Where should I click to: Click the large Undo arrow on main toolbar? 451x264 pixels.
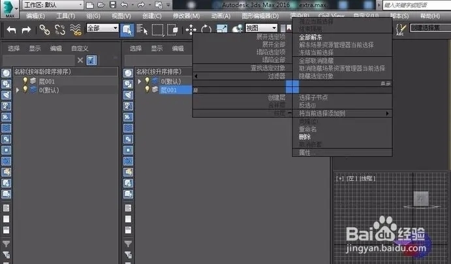point(11,29)
